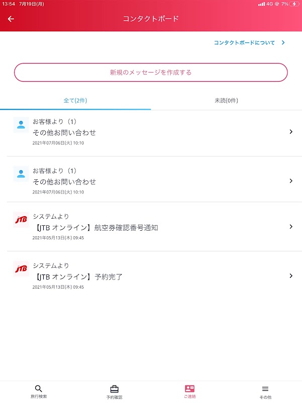The image size is (302, 403).
Task: Switch to the 未読(0件) tab
Action: click(226, 101)
